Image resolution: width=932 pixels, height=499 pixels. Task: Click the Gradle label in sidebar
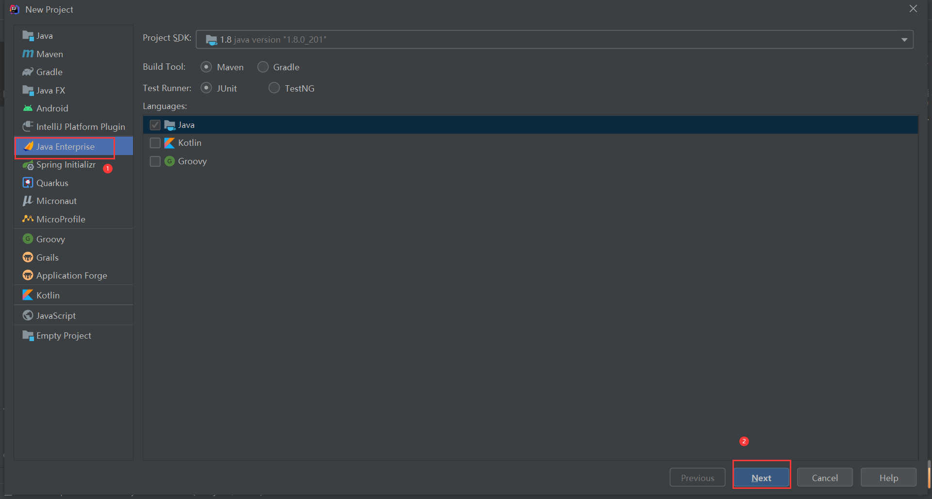(50, 72)
